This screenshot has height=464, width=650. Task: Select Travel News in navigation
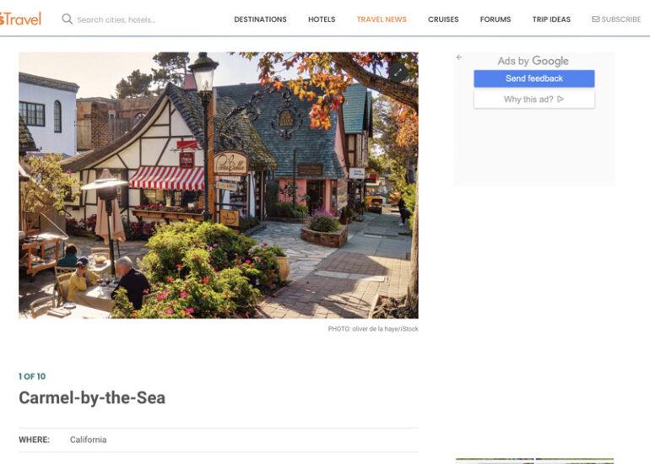382,19
